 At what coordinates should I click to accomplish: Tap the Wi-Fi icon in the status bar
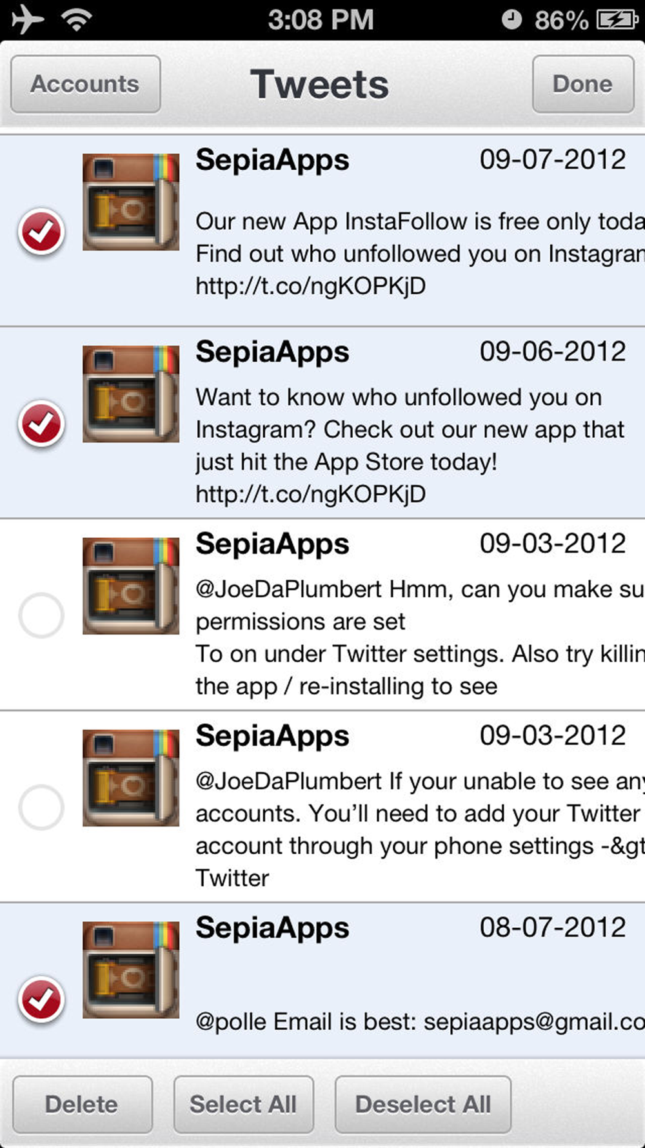76,19
